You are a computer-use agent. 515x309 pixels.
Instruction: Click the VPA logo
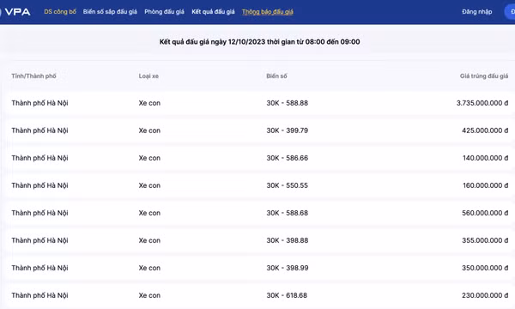(15, 12)
